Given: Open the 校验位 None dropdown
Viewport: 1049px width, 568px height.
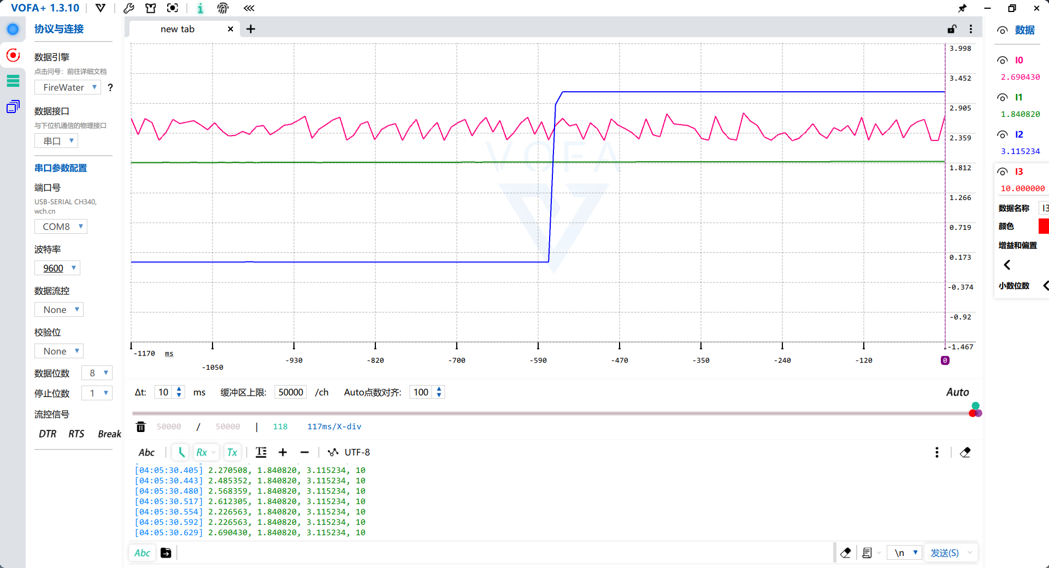Looking at the screenshot, I should tap(59, 351).
